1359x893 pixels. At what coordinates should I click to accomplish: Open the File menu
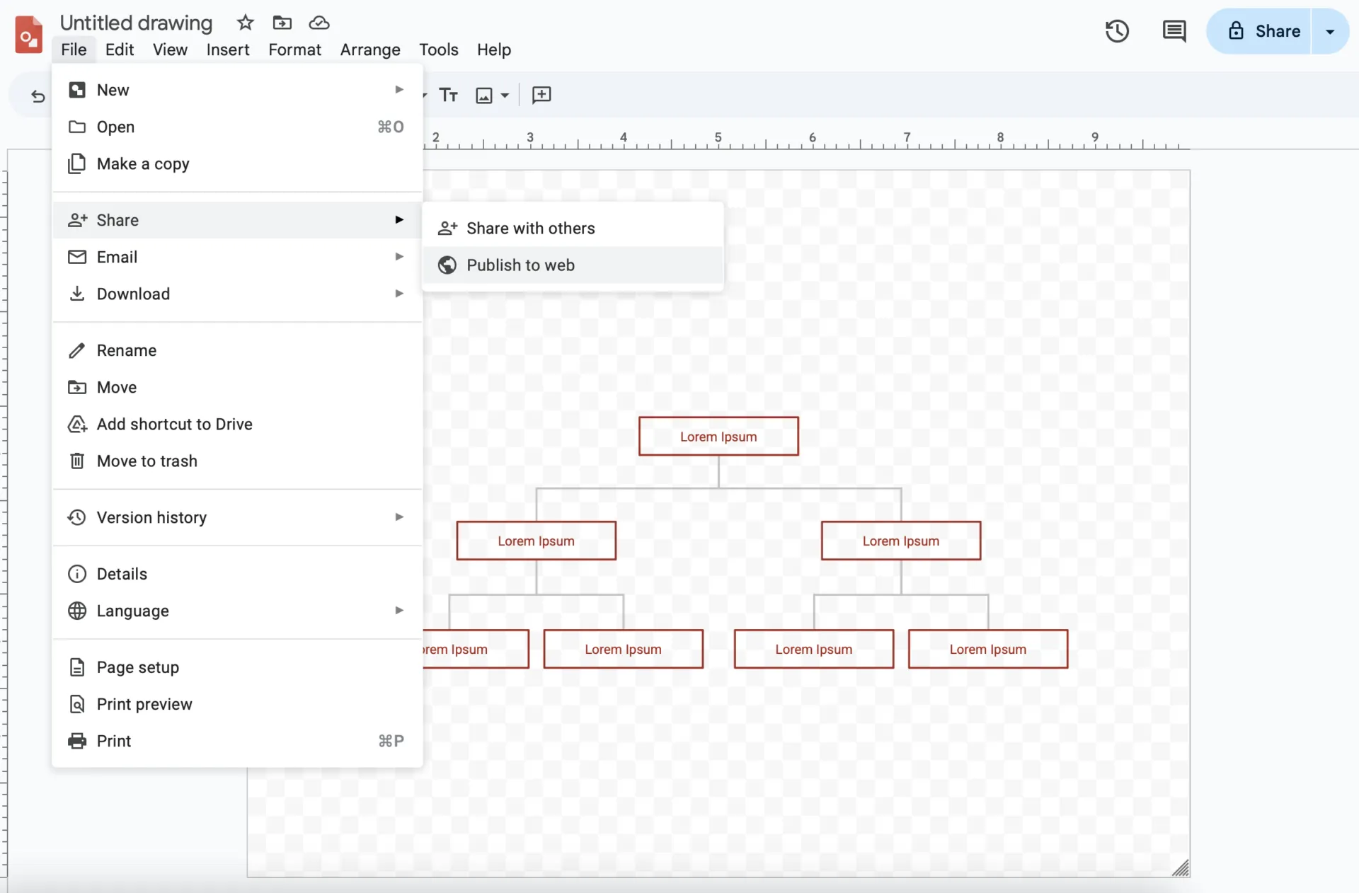click(74, 50)
